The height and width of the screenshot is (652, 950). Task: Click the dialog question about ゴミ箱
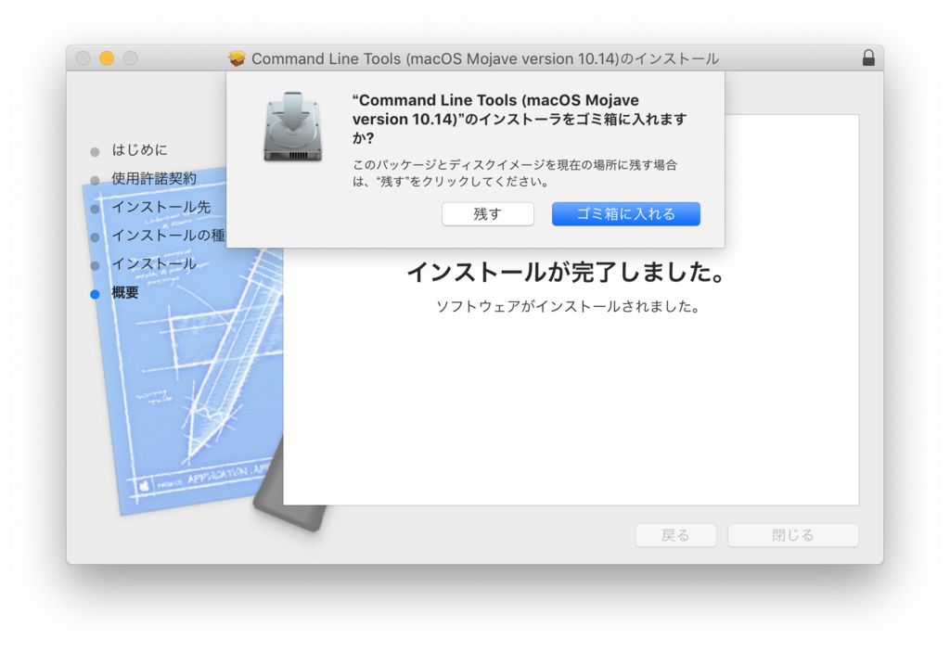click(520, 119)
